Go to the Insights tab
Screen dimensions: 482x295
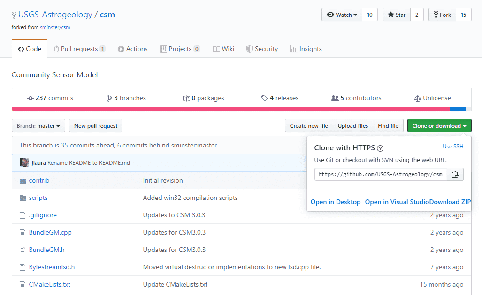306,49
